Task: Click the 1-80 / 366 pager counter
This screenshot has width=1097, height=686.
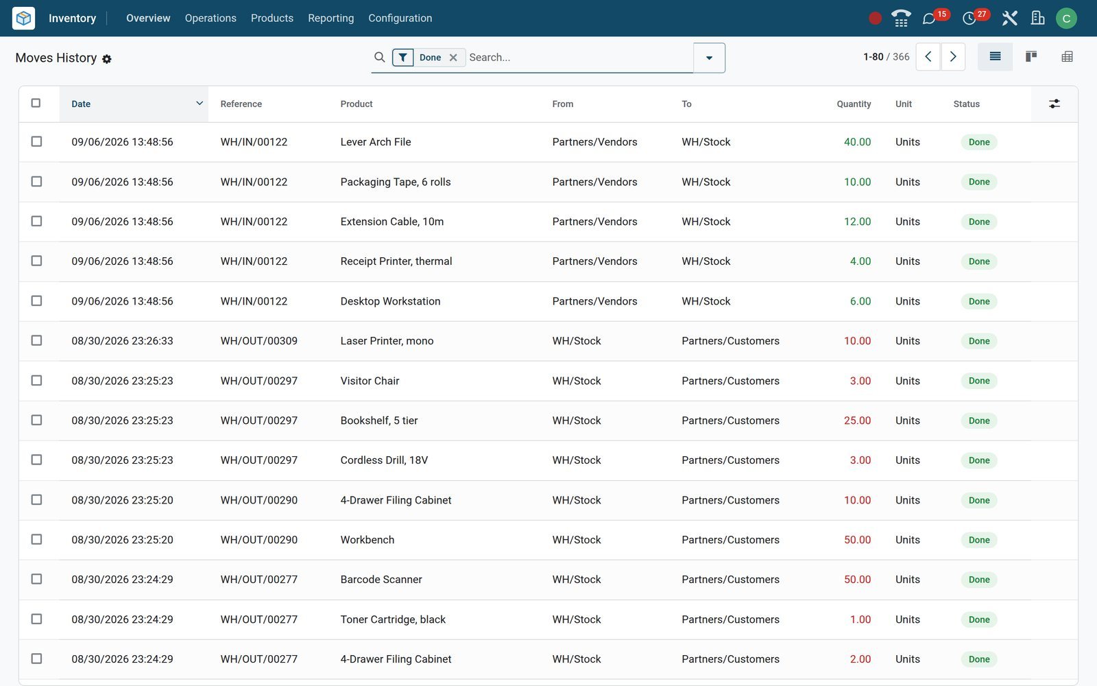Action: click(886, 57)
